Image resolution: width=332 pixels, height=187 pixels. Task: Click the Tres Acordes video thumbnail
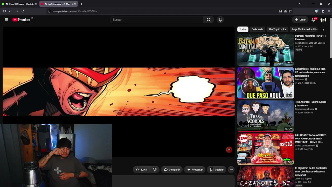265,116
